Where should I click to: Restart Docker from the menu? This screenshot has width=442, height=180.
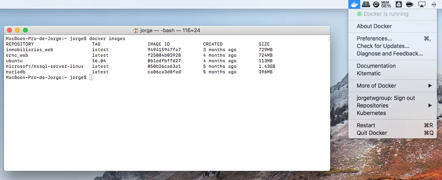pyautogui.click(x=393, y=125)
